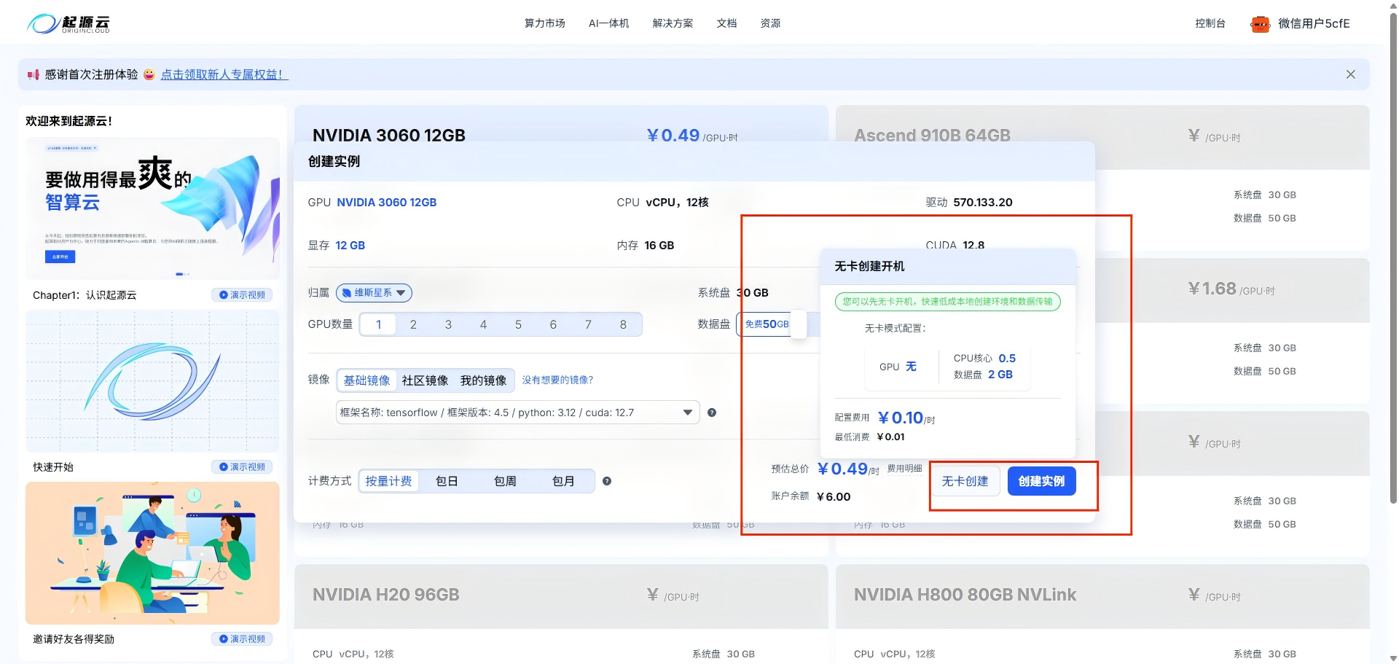This screenshot has width=1399, height=664.
Task: Switch to 社区镜像 tab
Action: point(425,380)
